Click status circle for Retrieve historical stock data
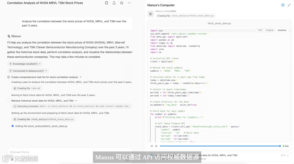 pos(9,101)
